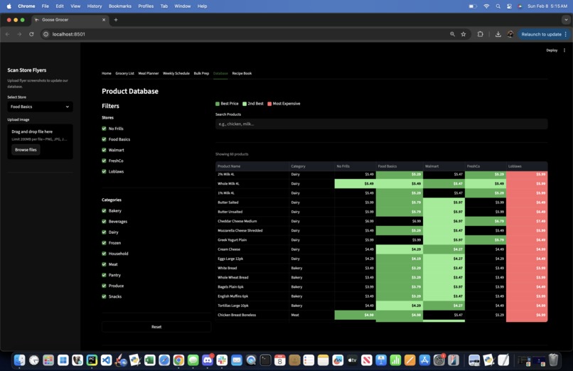
Task: Toggle the Snacks category checkbox
Action: [104, 296]
